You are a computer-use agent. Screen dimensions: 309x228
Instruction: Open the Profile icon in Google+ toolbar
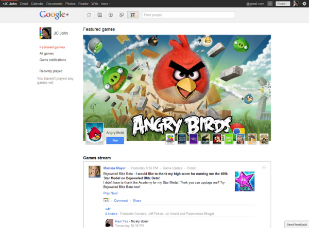111,15
